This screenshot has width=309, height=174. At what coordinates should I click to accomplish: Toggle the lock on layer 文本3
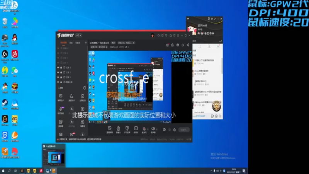[61, 67]
